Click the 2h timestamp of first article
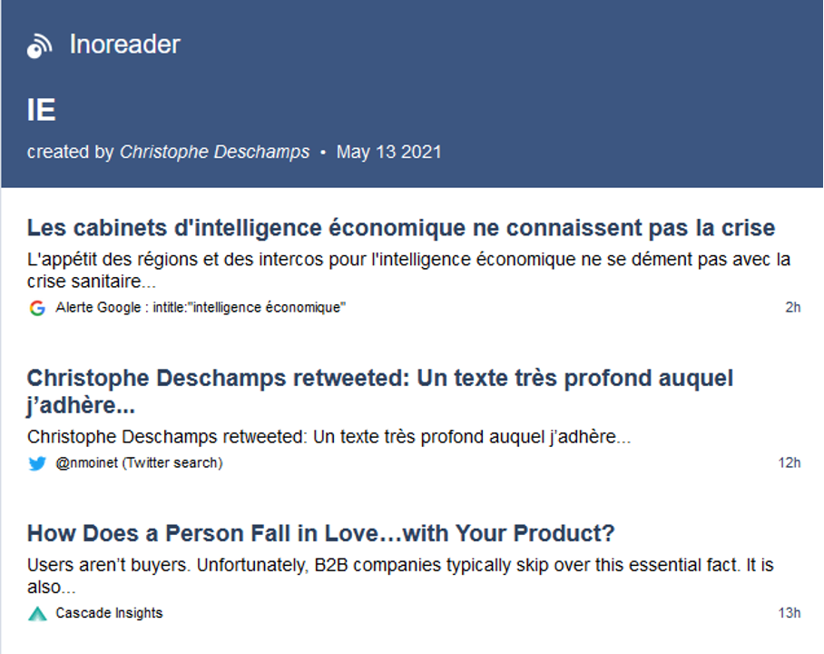This screenshot has height=654, width=824. click(x=793, y=307)
